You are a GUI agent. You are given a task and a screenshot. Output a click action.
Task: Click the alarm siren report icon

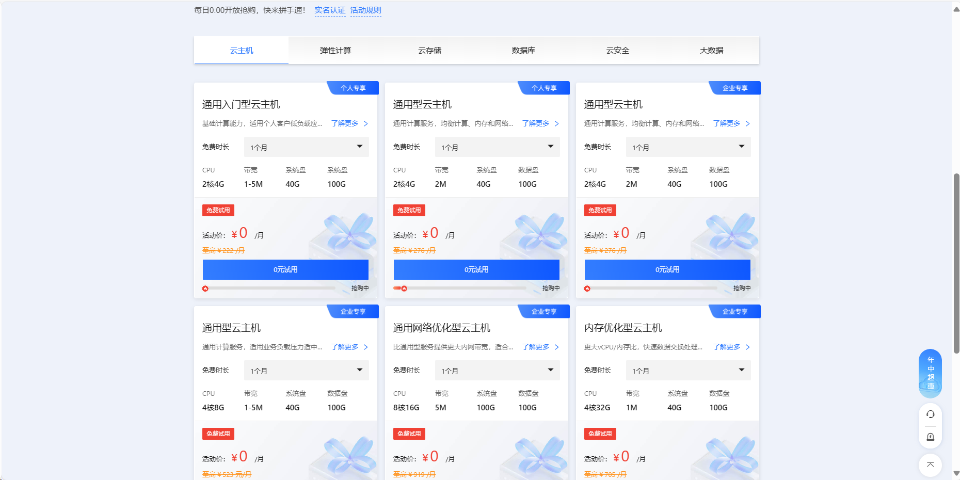tap(930, 437)
